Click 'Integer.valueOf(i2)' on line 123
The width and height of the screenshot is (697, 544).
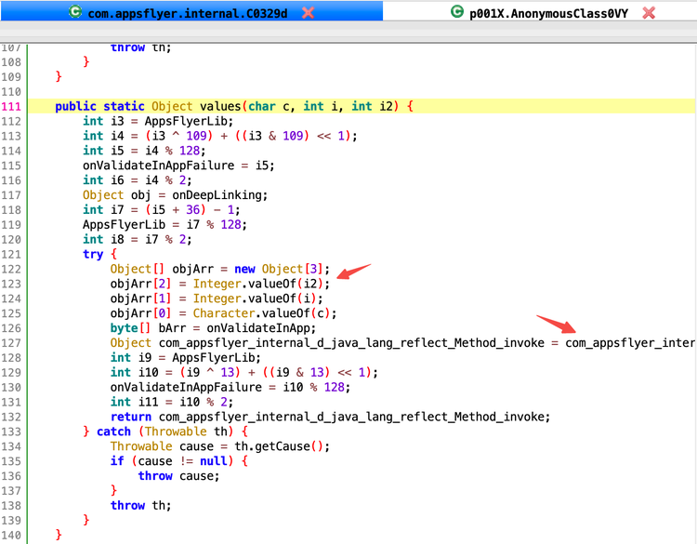[x=257, y=284]
